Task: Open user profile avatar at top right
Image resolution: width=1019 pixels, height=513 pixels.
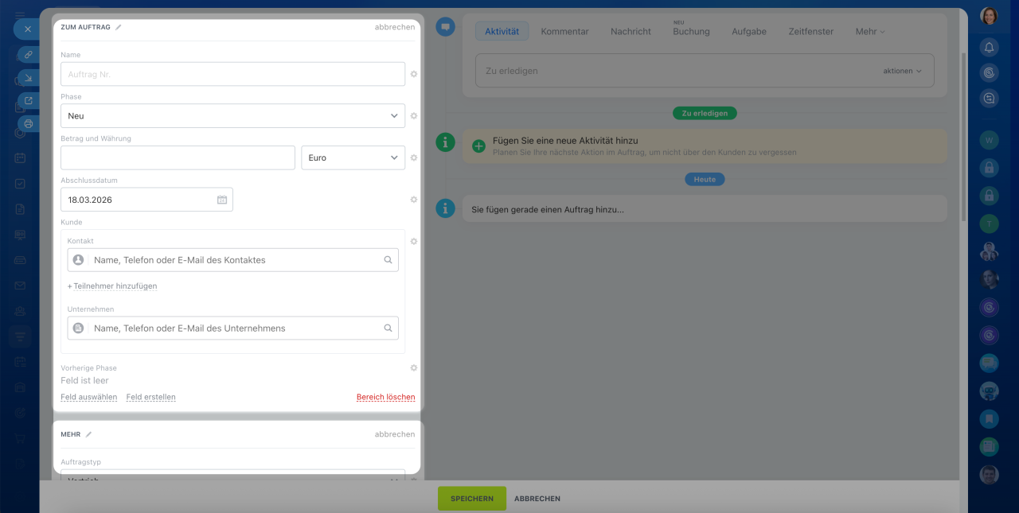Action: tap(989, 16)
